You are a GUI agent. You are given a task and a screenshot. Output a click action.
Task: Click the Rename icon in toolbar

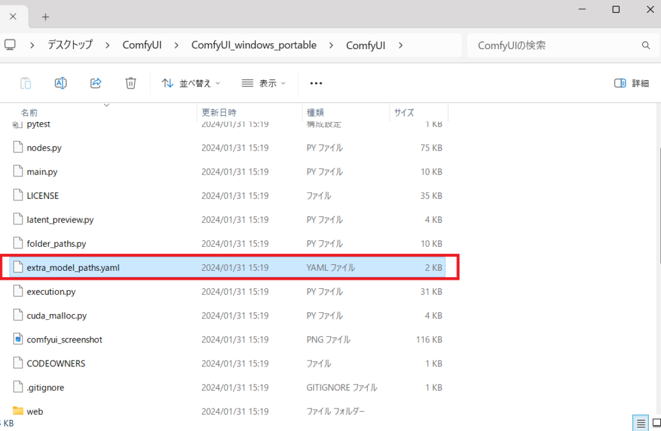pos(61,83)
